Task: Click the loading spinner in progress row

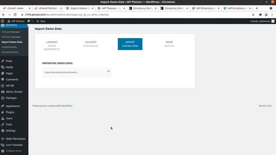Action: (108, 72)
